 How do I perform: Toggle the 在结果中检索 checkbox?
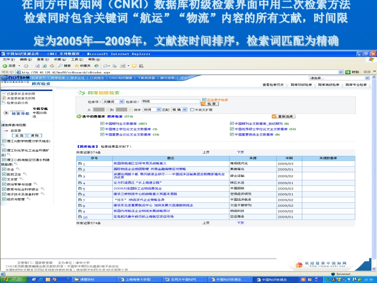click(204, 99)
